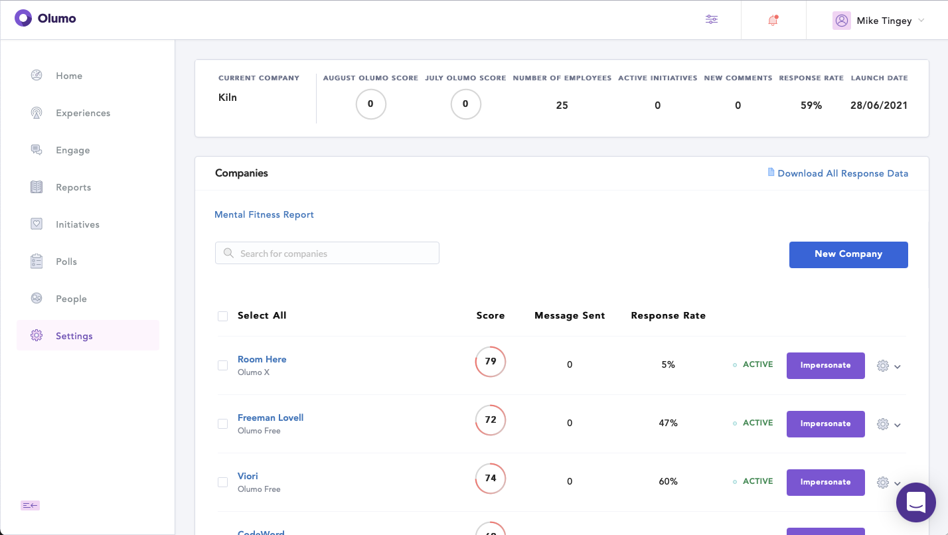The image size is (948, 535).
Task: Tick the Select All checkbox
Action: [223, 316]
